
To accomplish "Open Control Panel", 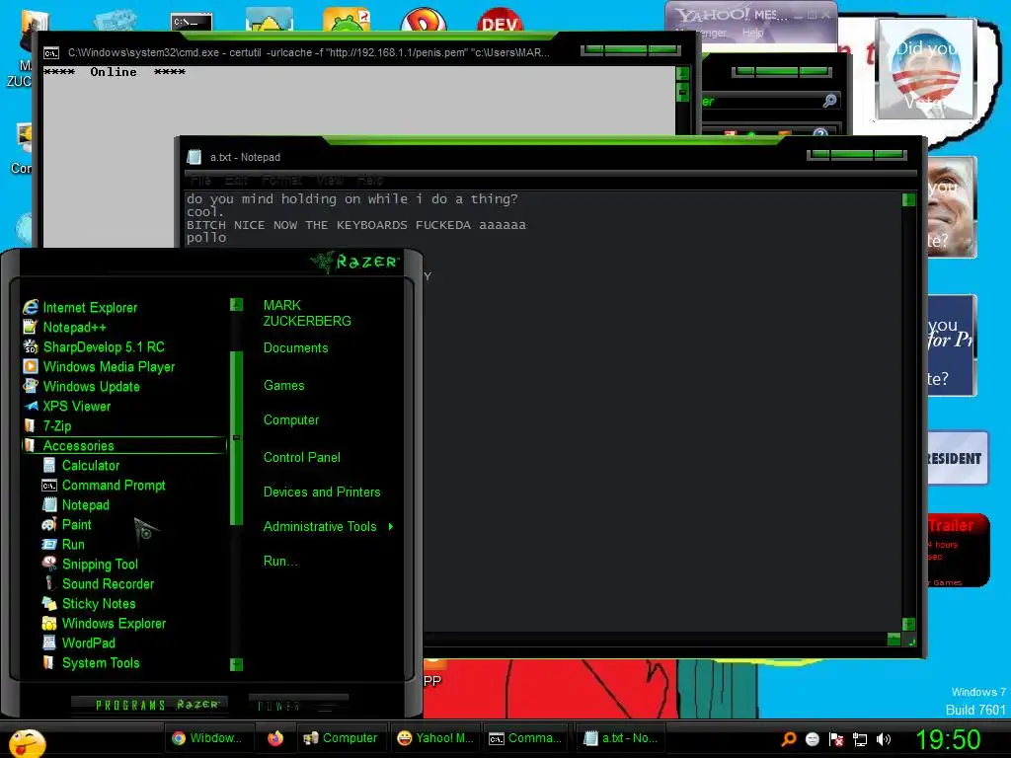I will (x=302, y=458).
